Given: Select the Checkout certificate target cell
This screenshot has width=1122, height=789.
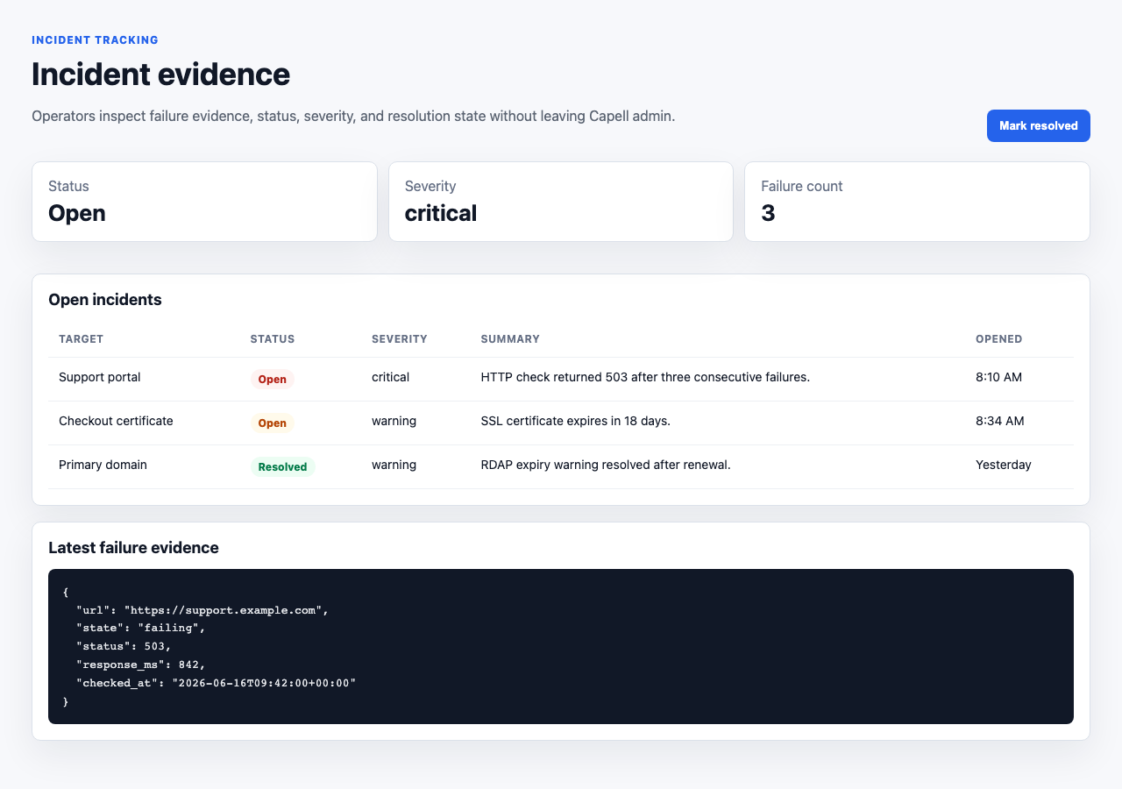Looking at the screenshot, I should (x=116, y=421).
